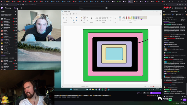187x105 pixels.
Task: Click the Save icon in Paint's title row
Action: [x=71, y=14]
